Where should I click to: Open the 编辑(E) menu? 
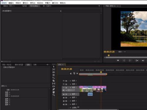[11, 3]
